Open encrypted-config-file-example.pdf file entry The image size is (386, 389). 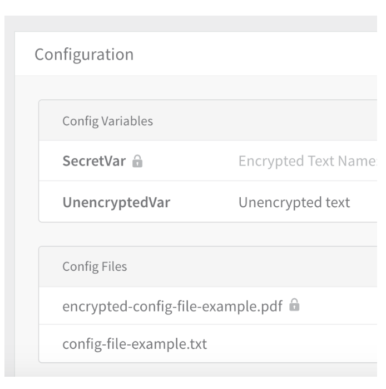172,307
